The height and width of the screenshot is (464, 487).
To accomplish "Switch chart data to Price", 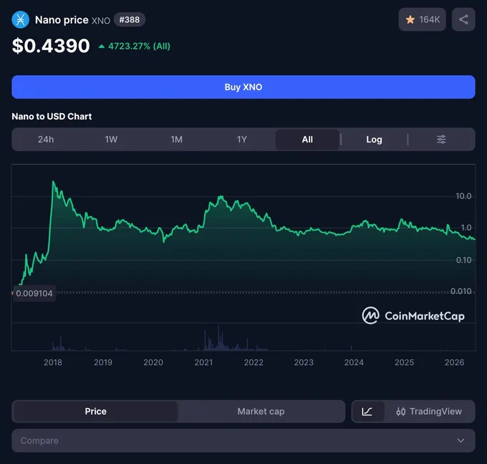I will (x=95, y=412).
